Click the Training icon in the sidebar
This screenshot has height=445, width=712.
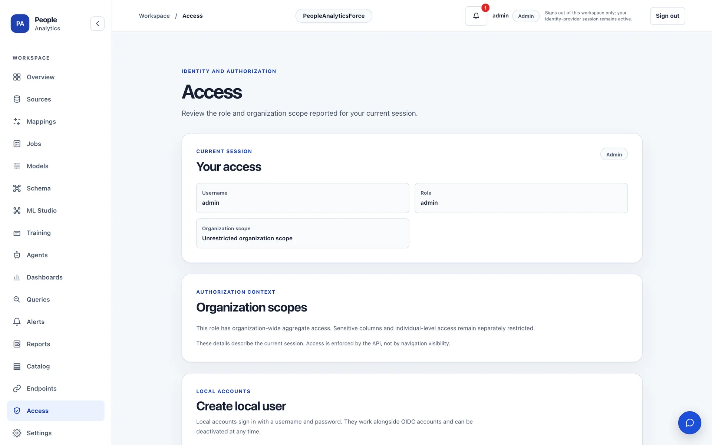coord(17,233)
